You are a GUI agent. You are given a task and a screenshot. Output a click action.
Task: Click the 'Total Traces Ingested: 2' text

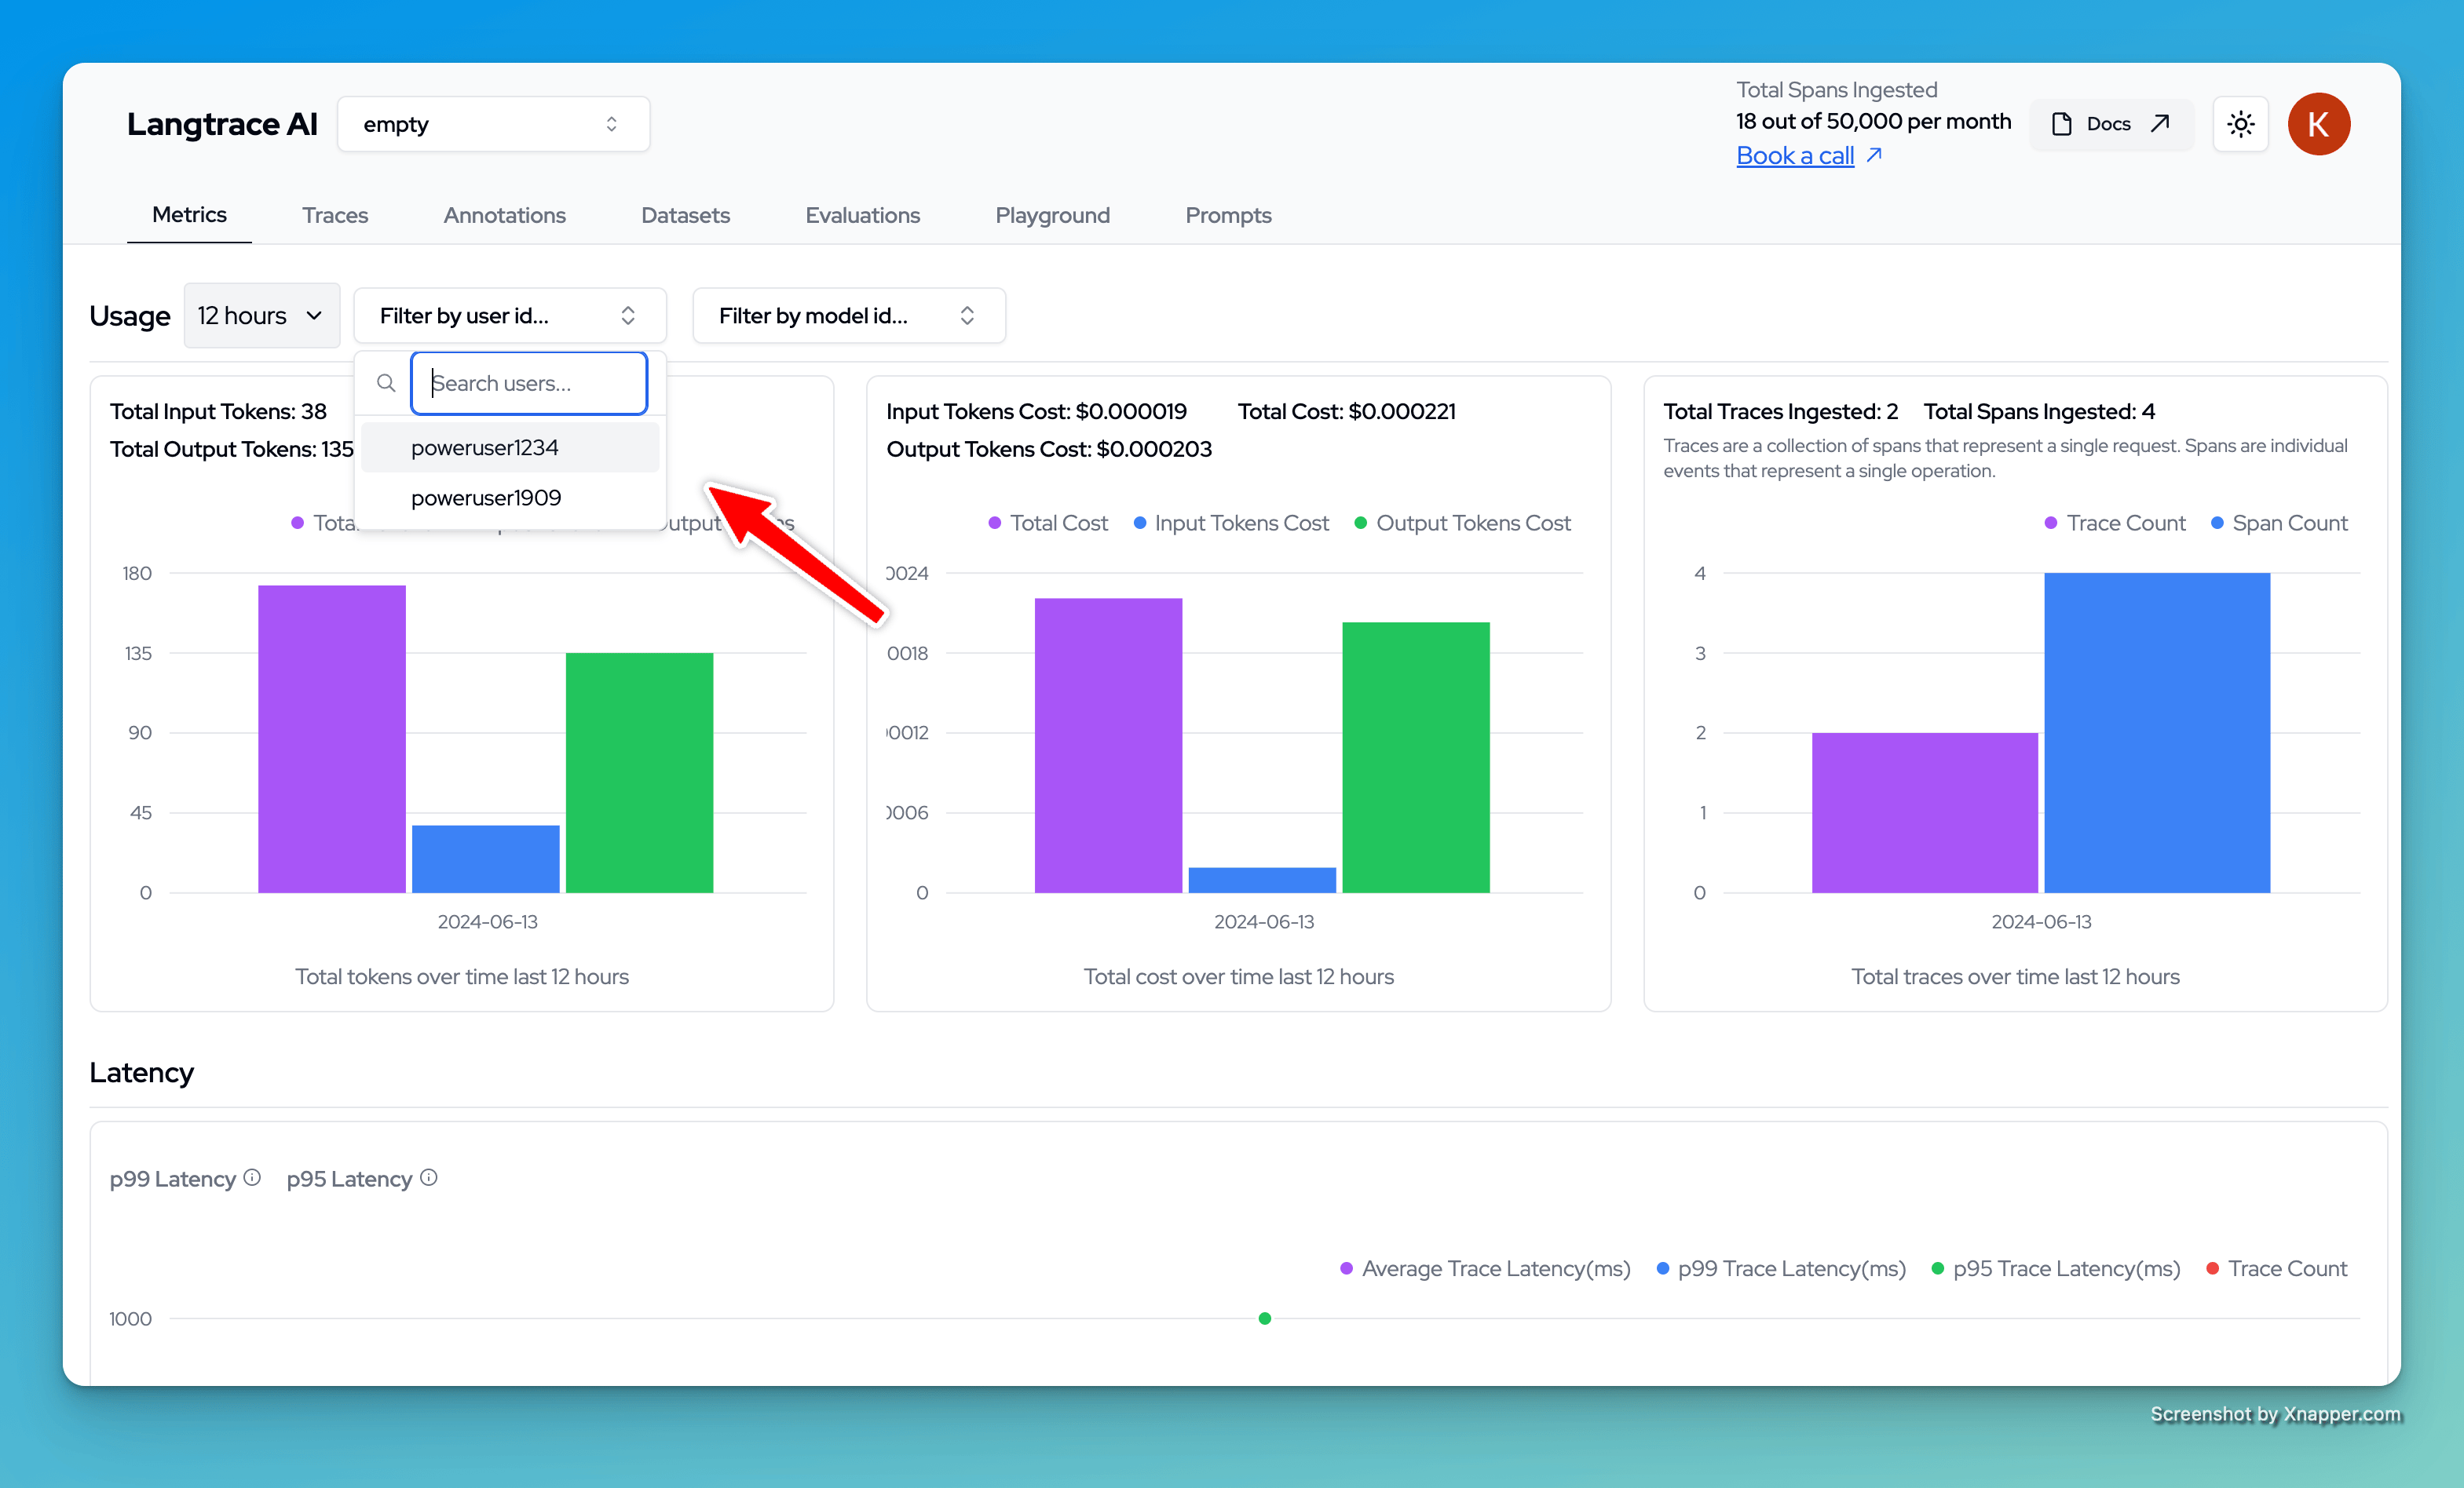(1780, 412)
